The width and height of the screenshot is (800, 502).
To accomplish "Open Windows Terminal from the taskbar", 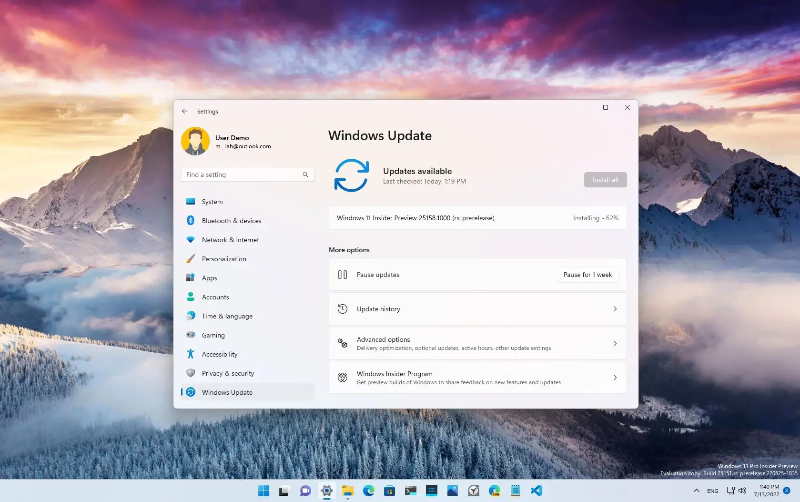I will coord(410,491).
